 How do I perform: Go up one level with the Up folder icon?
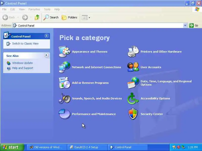(37, 17)
